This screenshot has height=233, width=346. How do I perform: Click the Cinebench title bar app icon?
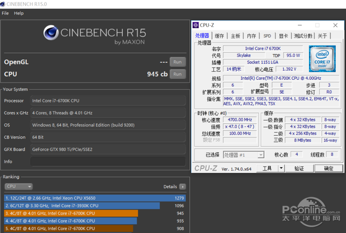pyautogui.click(x=3, y=4)
